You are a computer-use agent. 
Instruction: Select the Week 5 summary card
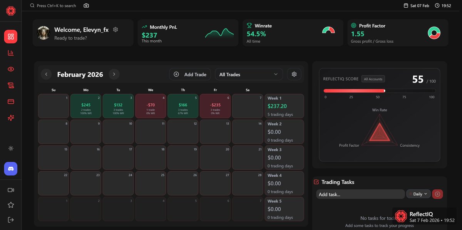coord(284,209)
